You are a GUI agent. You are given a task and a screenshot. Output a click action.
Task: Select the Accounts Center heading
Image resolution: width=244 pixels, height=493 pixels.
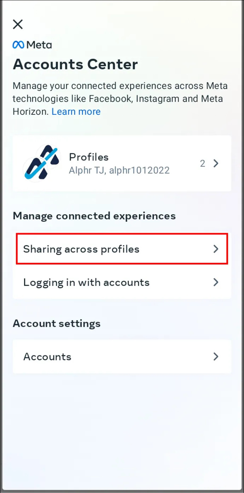[75, 64]
